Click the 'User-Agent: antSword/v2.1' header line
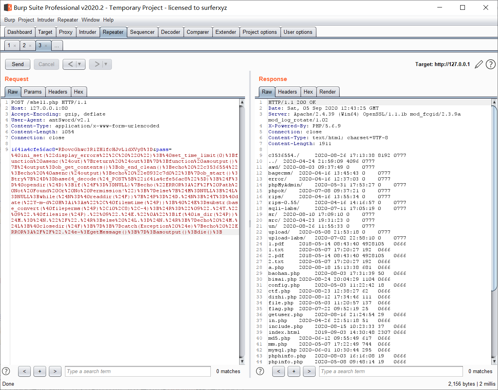The width and height of the screenshot is (498, 390). coord(50,120)
